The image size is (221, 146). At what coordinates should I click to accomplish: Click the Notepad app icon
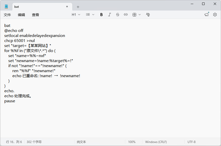[6, 7]
